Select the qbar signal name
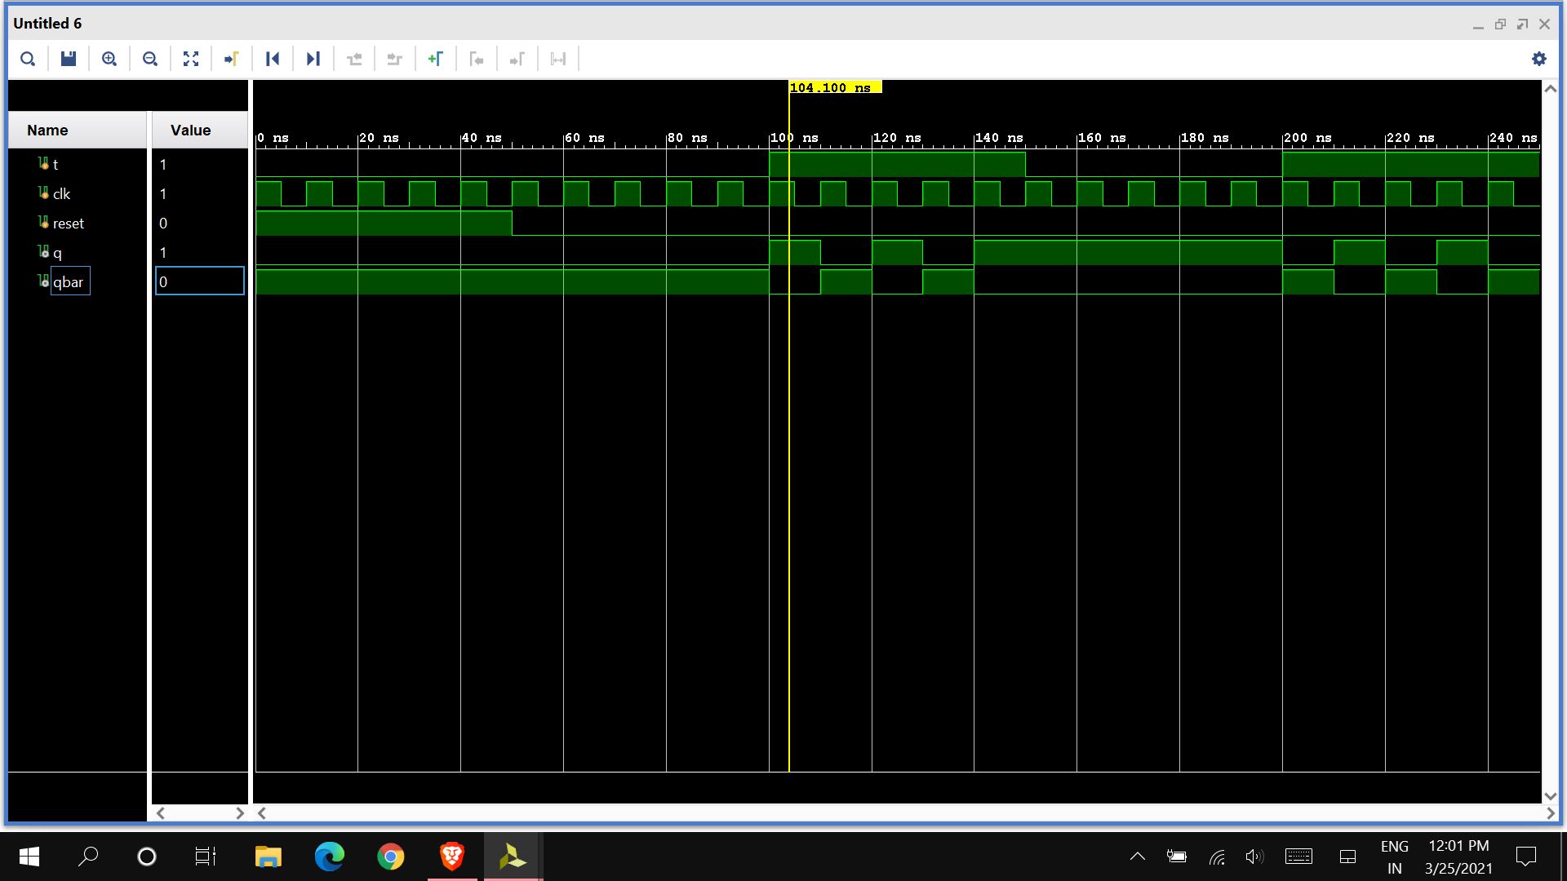This screenshot has width=1567, height=881. (69, 282)
